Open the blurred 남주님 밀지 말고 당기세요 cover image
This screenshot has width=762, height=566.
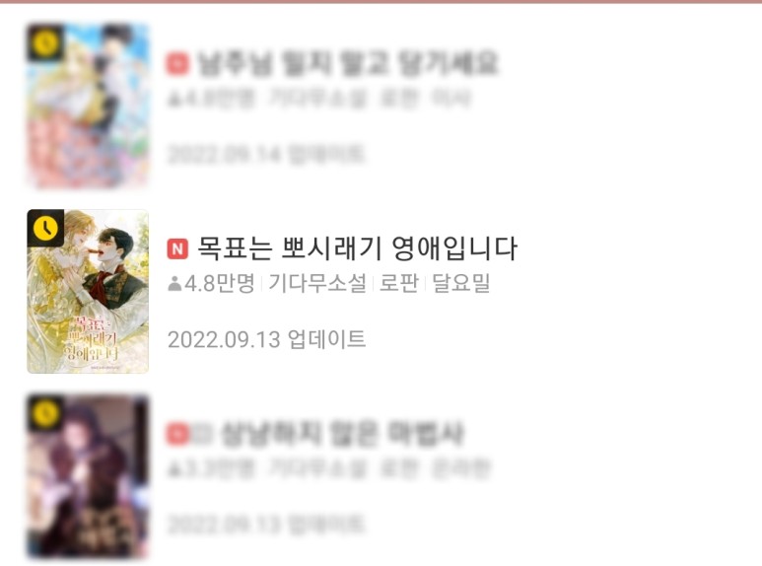tap(88, 106)
